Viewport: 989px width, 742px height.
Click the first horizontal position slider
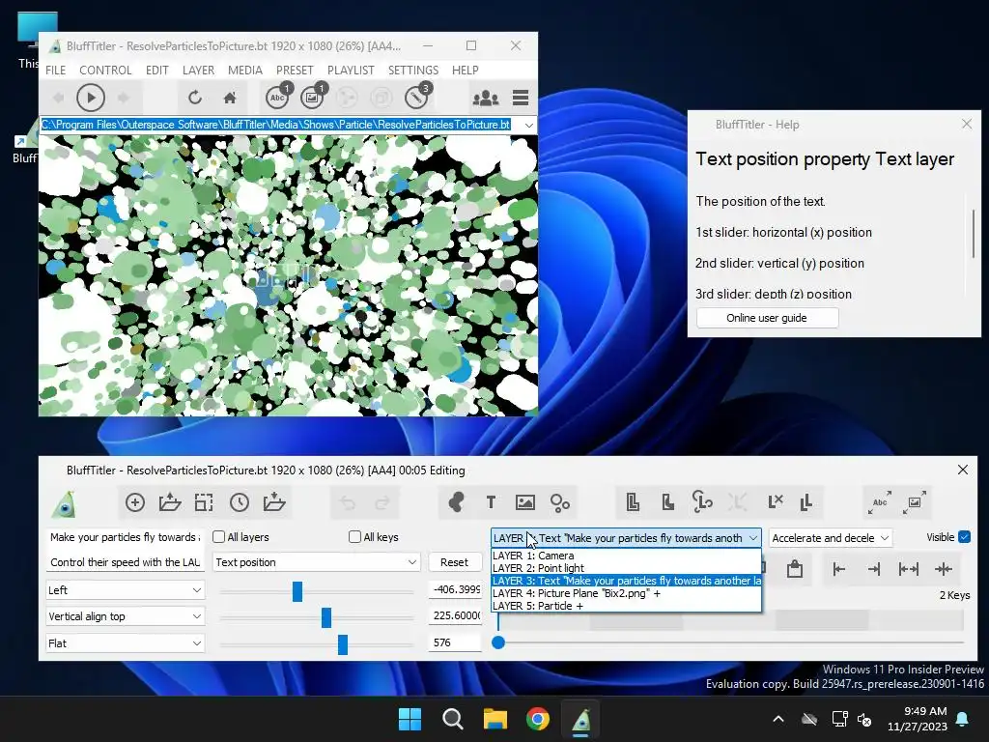click(x=297, y=591)
